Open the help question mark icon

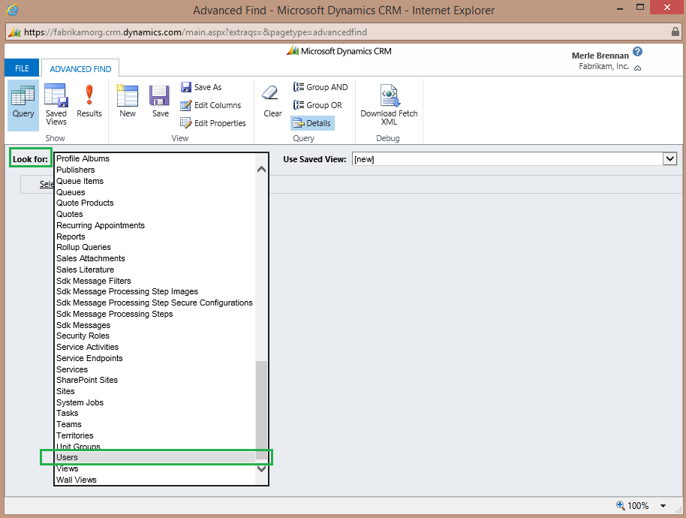tap(637, 52)
